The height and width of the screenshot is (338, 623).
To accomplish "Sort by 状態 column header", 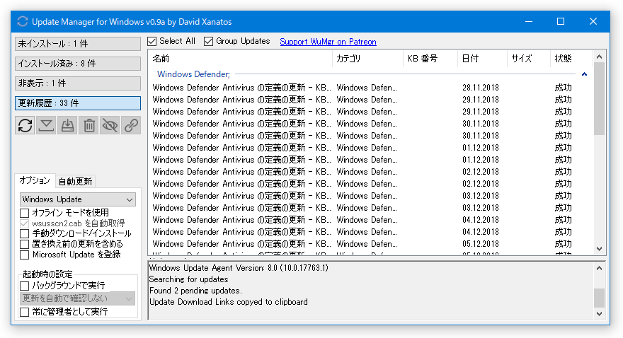I will (571, 59).
